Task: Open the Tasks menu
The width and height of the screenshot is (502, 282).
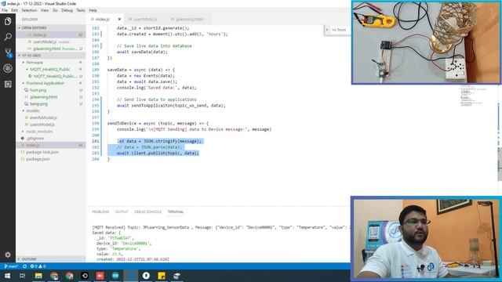Action: 81,10
